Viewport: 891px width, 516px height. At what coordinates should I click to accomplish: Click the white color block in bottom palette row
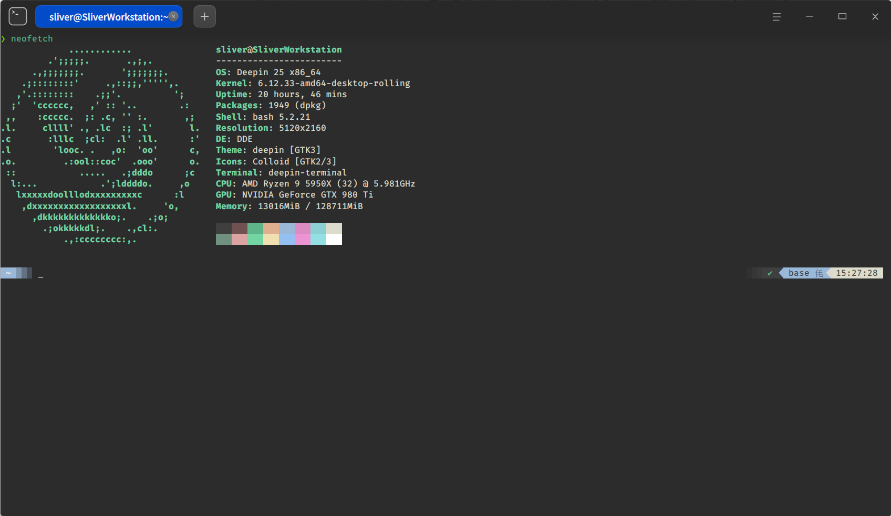(x=334, y=239)
